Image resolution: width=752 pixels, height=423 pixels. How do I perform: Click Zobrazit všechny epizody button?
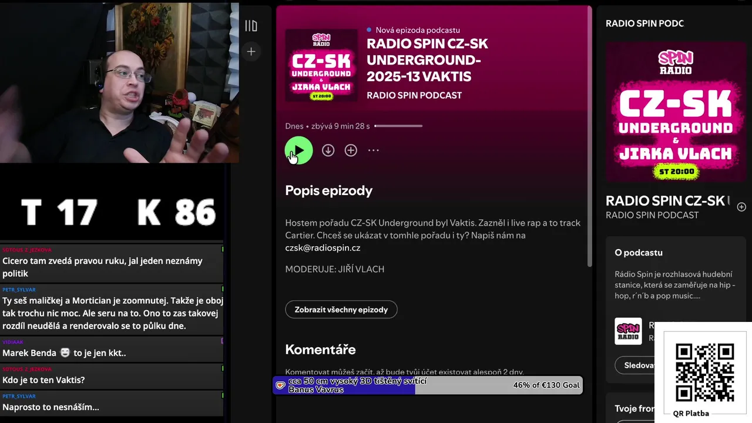point(341,310)
